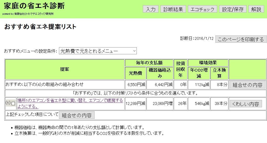Click the 家庭の省エネ診断 title
Screen dimensions: 267x143
pos(34,6)
